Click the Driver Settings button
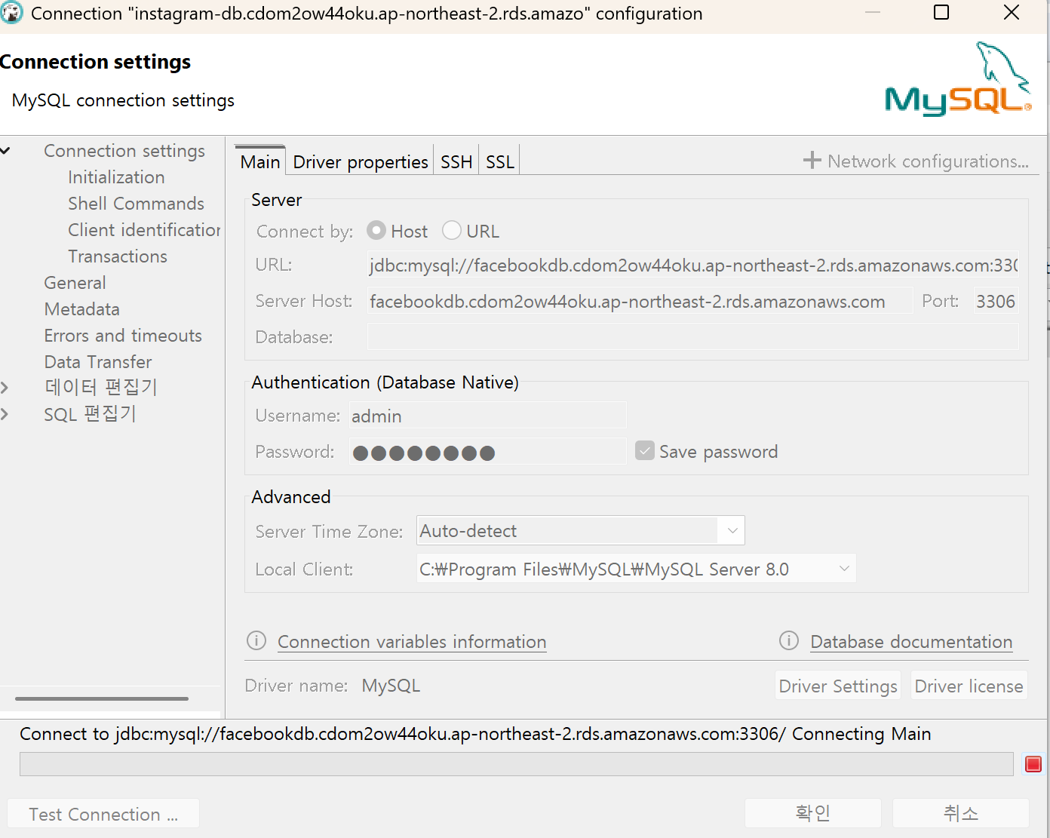Screen dimensions: 1050x838 click(838, 686)
